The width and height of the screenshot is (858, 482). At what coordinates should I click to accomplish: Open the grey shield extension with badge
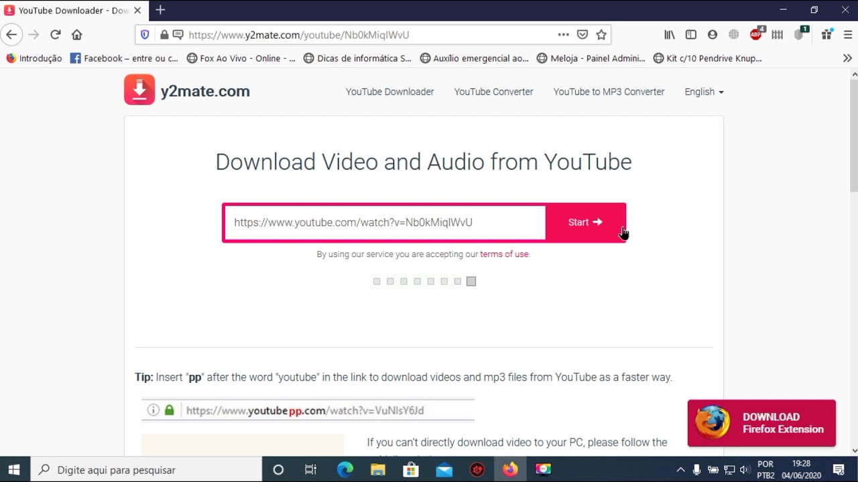[x=800, y=34]
